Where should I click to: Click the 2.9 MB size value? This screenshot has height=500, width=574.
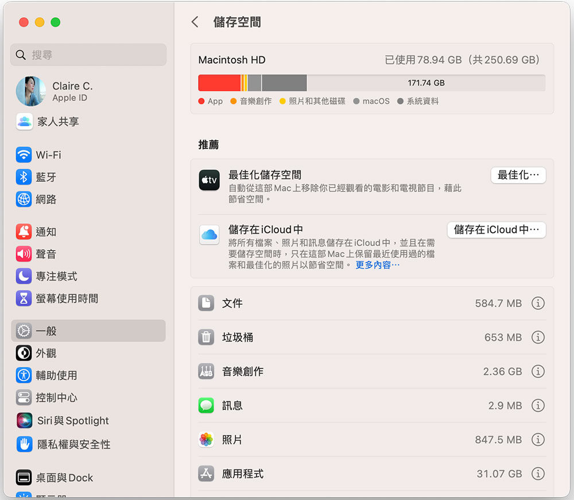pyautogui.click(x=505, y=405)
